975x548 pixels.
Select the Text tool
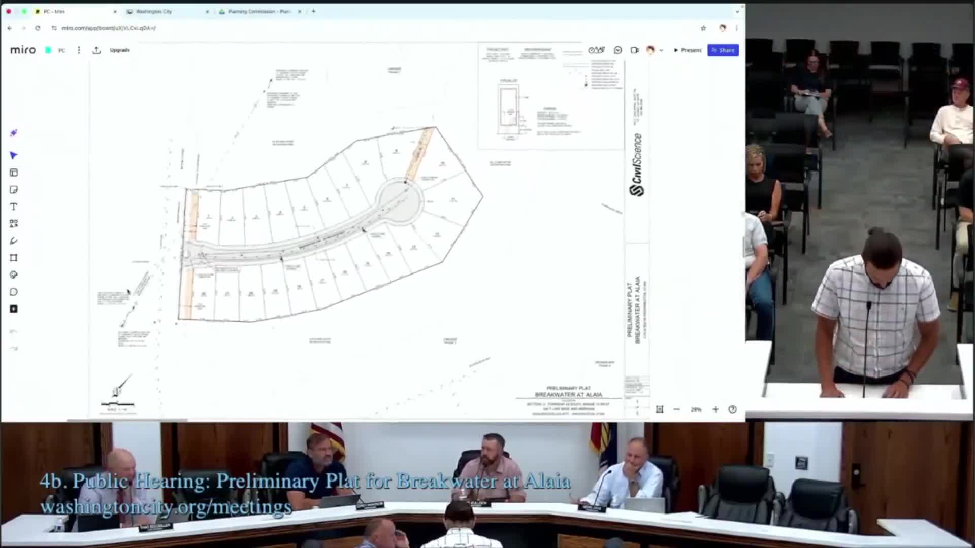click(x=14, y=207)
